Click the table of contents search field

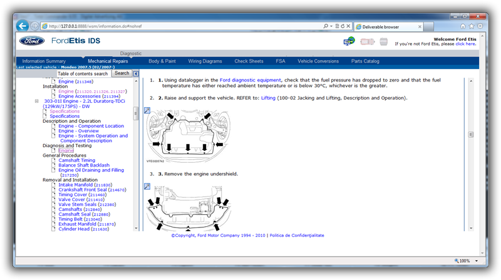tap(83, 73)
